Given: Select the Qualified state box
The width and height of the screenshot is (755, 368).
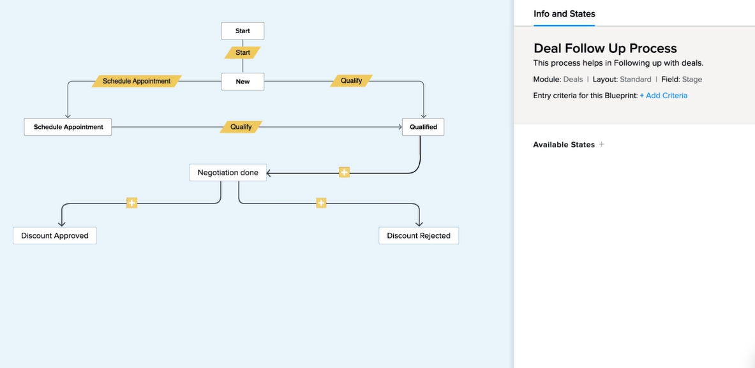Looking at the screenshot, I should pyautogui.click(x=423, y=127).
